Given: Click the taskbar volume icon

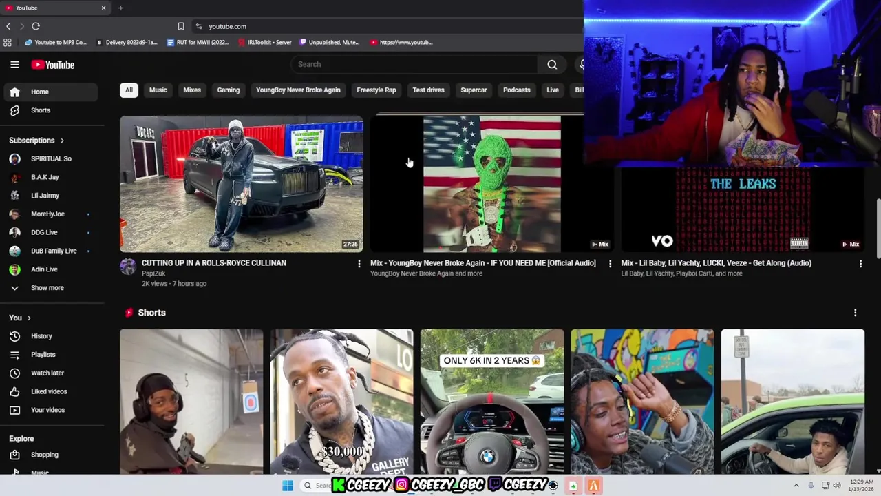Looking at the screenshot, I should 837,486.
